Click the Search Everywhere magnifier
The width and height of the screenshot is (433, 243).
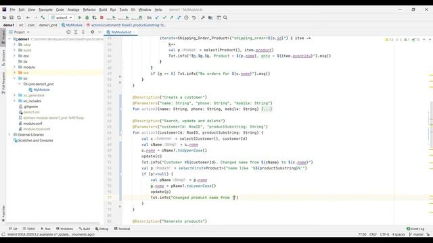pyautogui.click(x=225, y=18)
